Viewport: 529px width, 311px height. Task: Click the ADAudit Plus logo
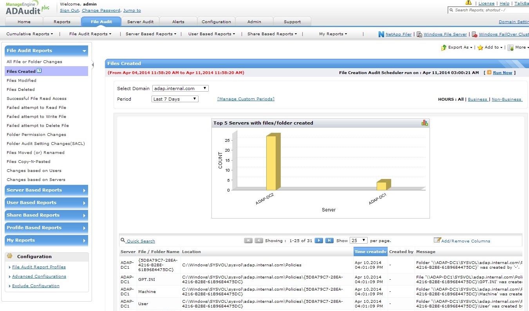(x=27, y=8)
